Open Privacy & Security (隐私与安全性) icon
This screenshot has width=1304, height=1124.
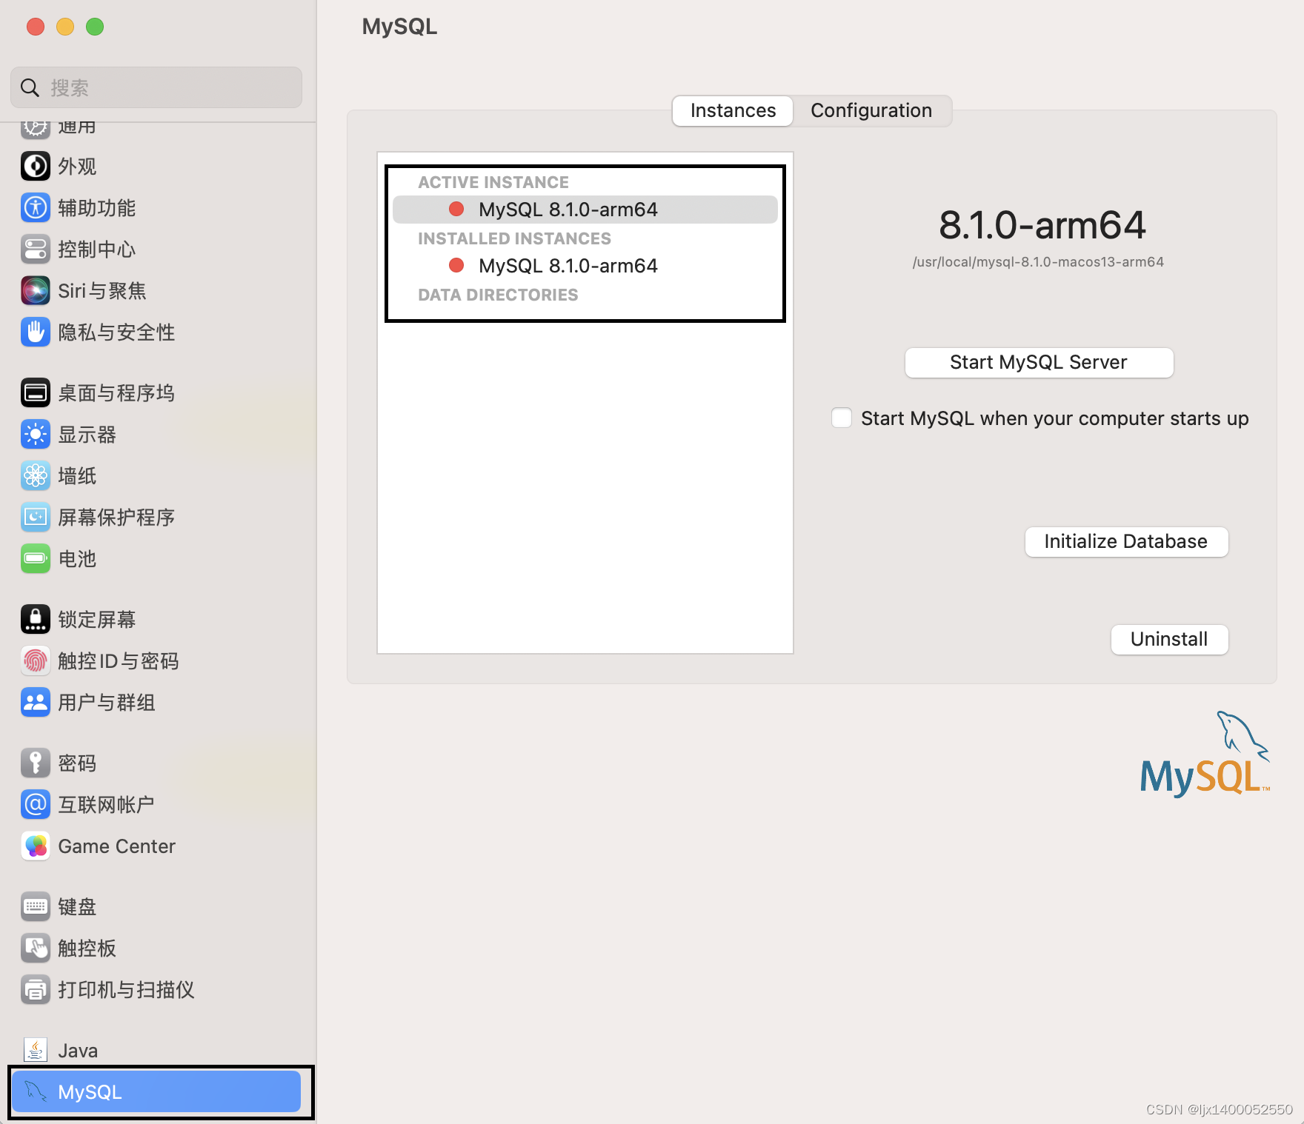(36, 332)
